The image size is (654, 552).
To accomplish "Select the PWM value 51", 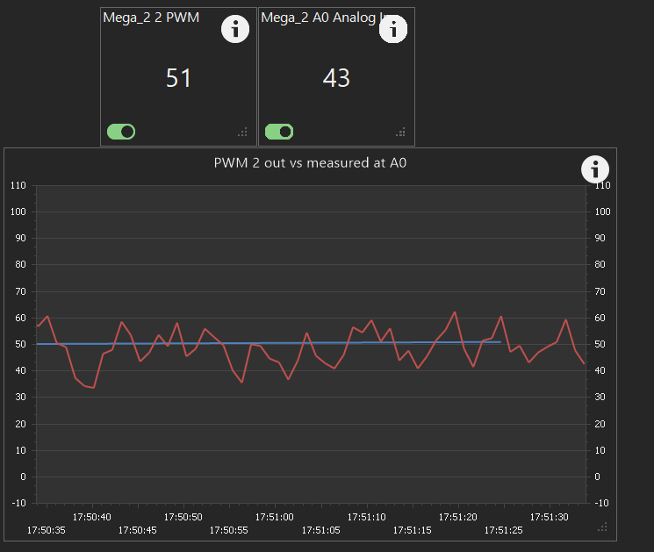I will (x=178, y=78).
